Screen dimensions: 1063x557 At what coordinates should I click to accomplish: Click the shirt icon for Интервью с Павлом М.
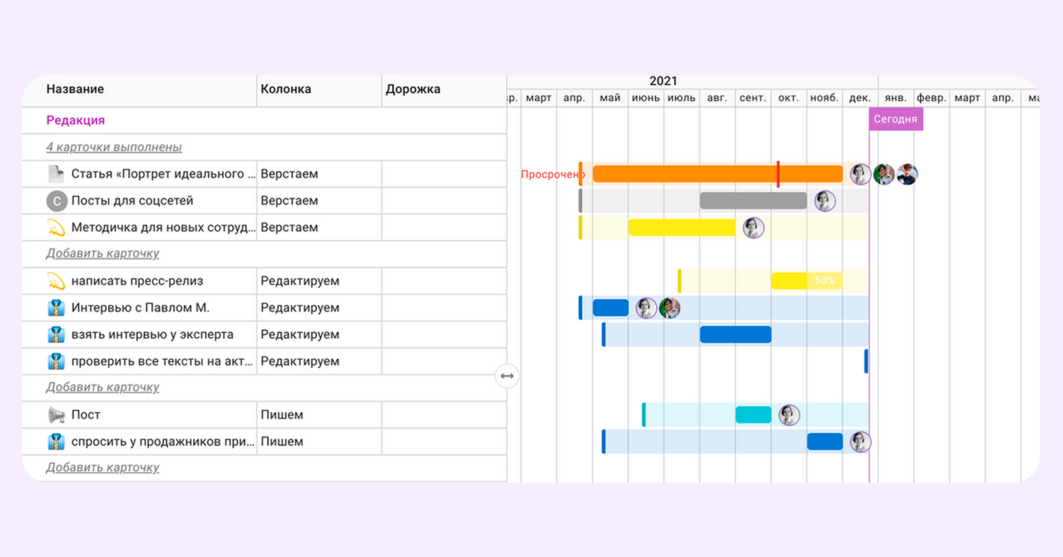pyautogui.click(x=56, y=308)
